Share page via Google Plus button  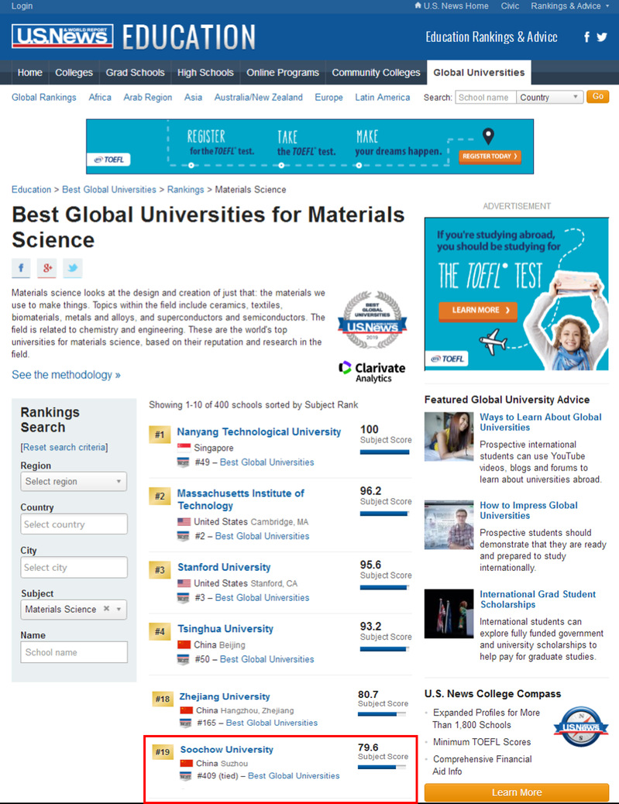tap(46, 269)
